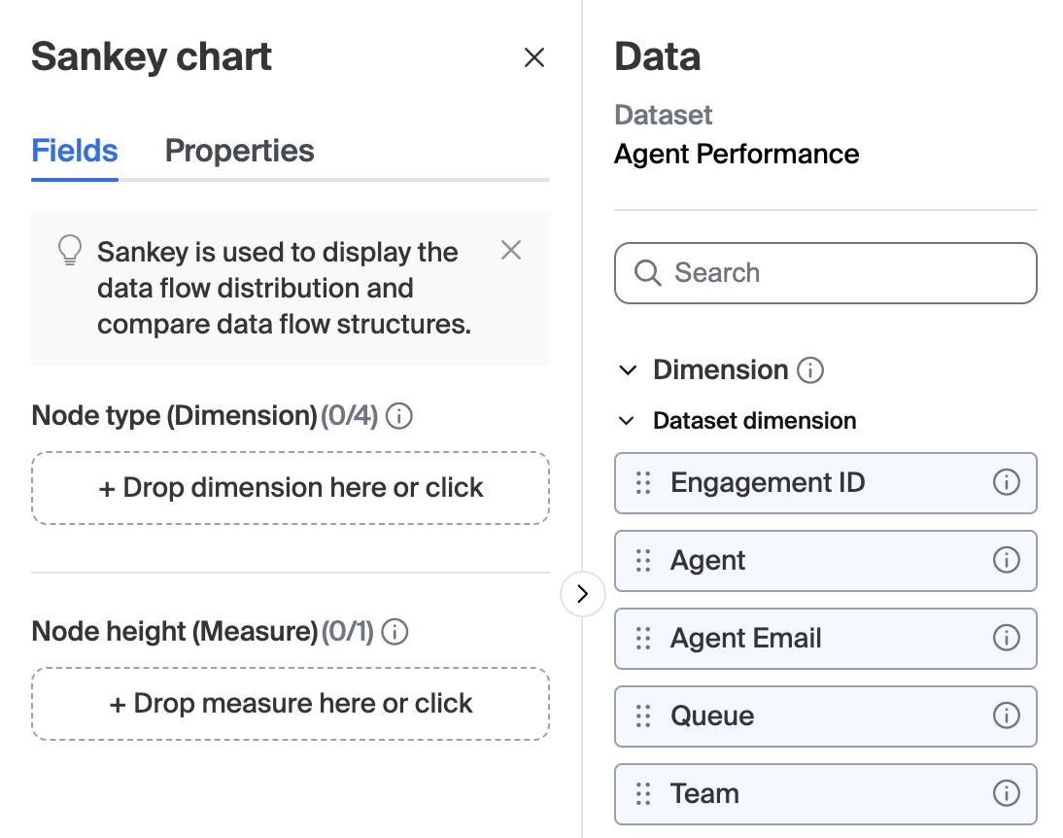
Task: Close the Sankey chart panel
Action: pyautogui.click(x=533, y=58)
